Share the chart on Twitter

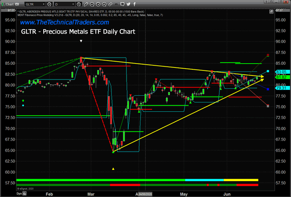(128, 4)
